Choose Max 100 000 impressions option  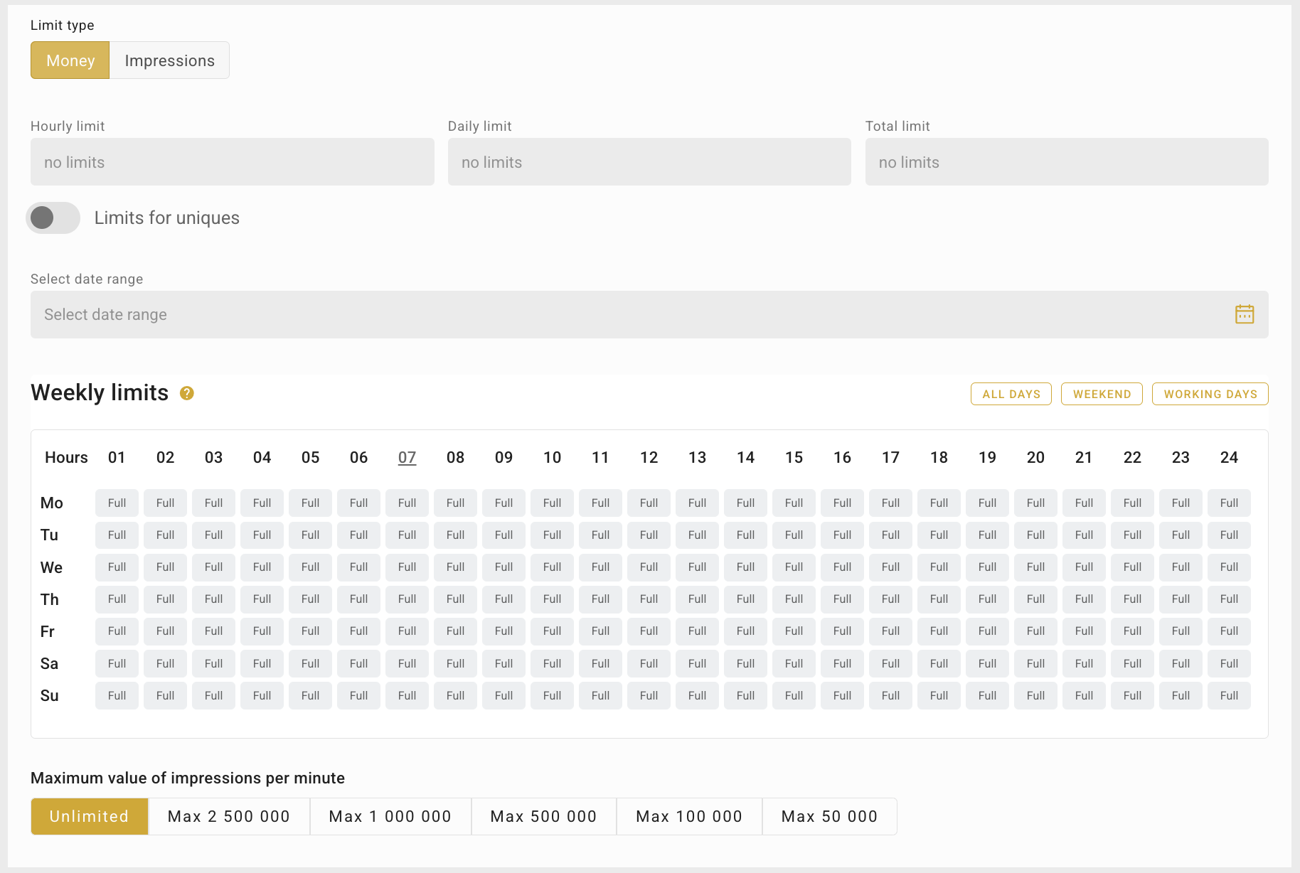click(688, 816)
